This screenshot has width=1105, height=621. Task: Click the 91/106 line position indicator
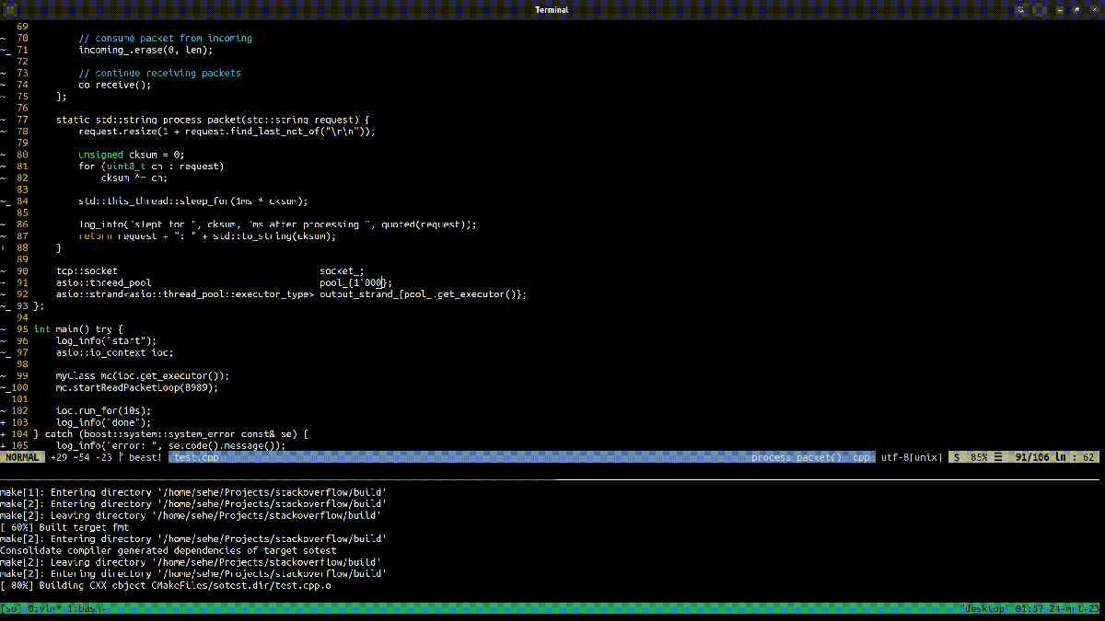1033,457
